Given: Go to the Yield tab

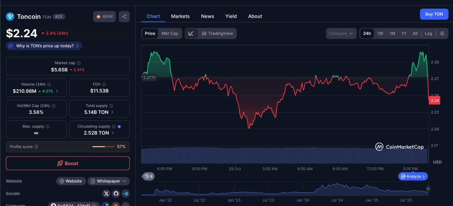Looking at the screenshot, I should point(231,16).
